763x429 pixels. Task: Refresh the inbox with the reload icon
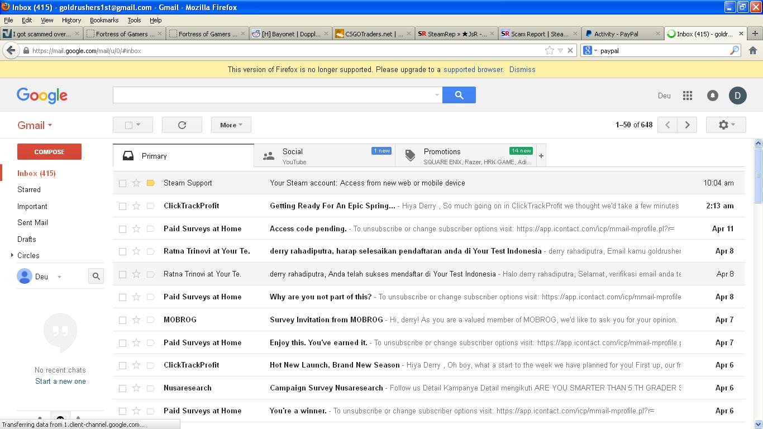point(182,125)
